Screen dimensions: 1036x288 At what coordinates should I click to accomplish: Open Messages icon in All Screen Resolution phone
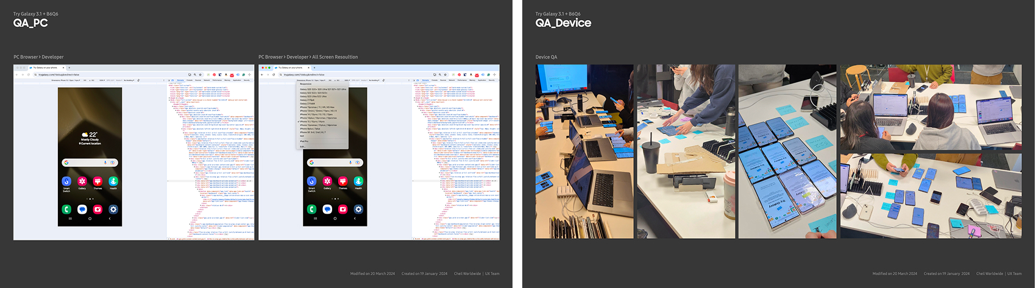coord(327,209)
